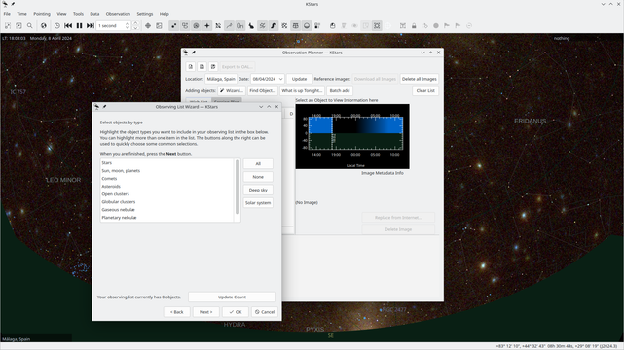The height and width of the screenshot is (350, 624).
Task: Click the first flag toolbar icon
Action: pyautogui.click(x=447, y=26)
